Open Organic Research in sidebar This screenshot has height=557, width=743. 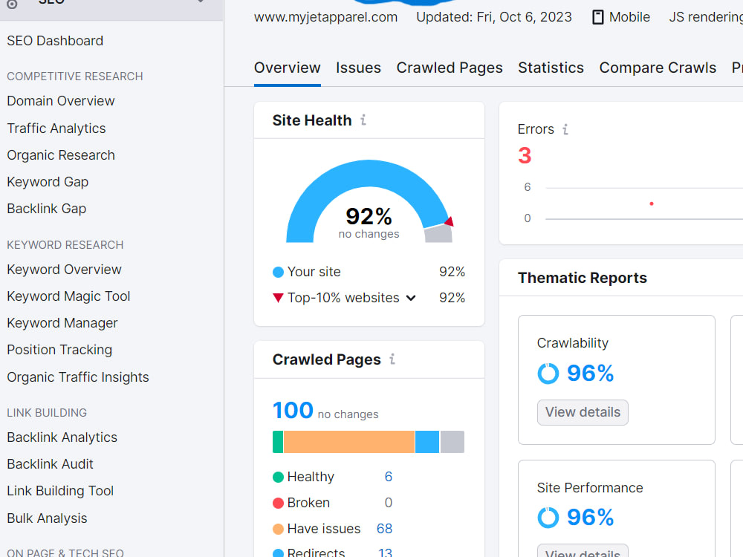pyautogui.click(x=61, y=155)
